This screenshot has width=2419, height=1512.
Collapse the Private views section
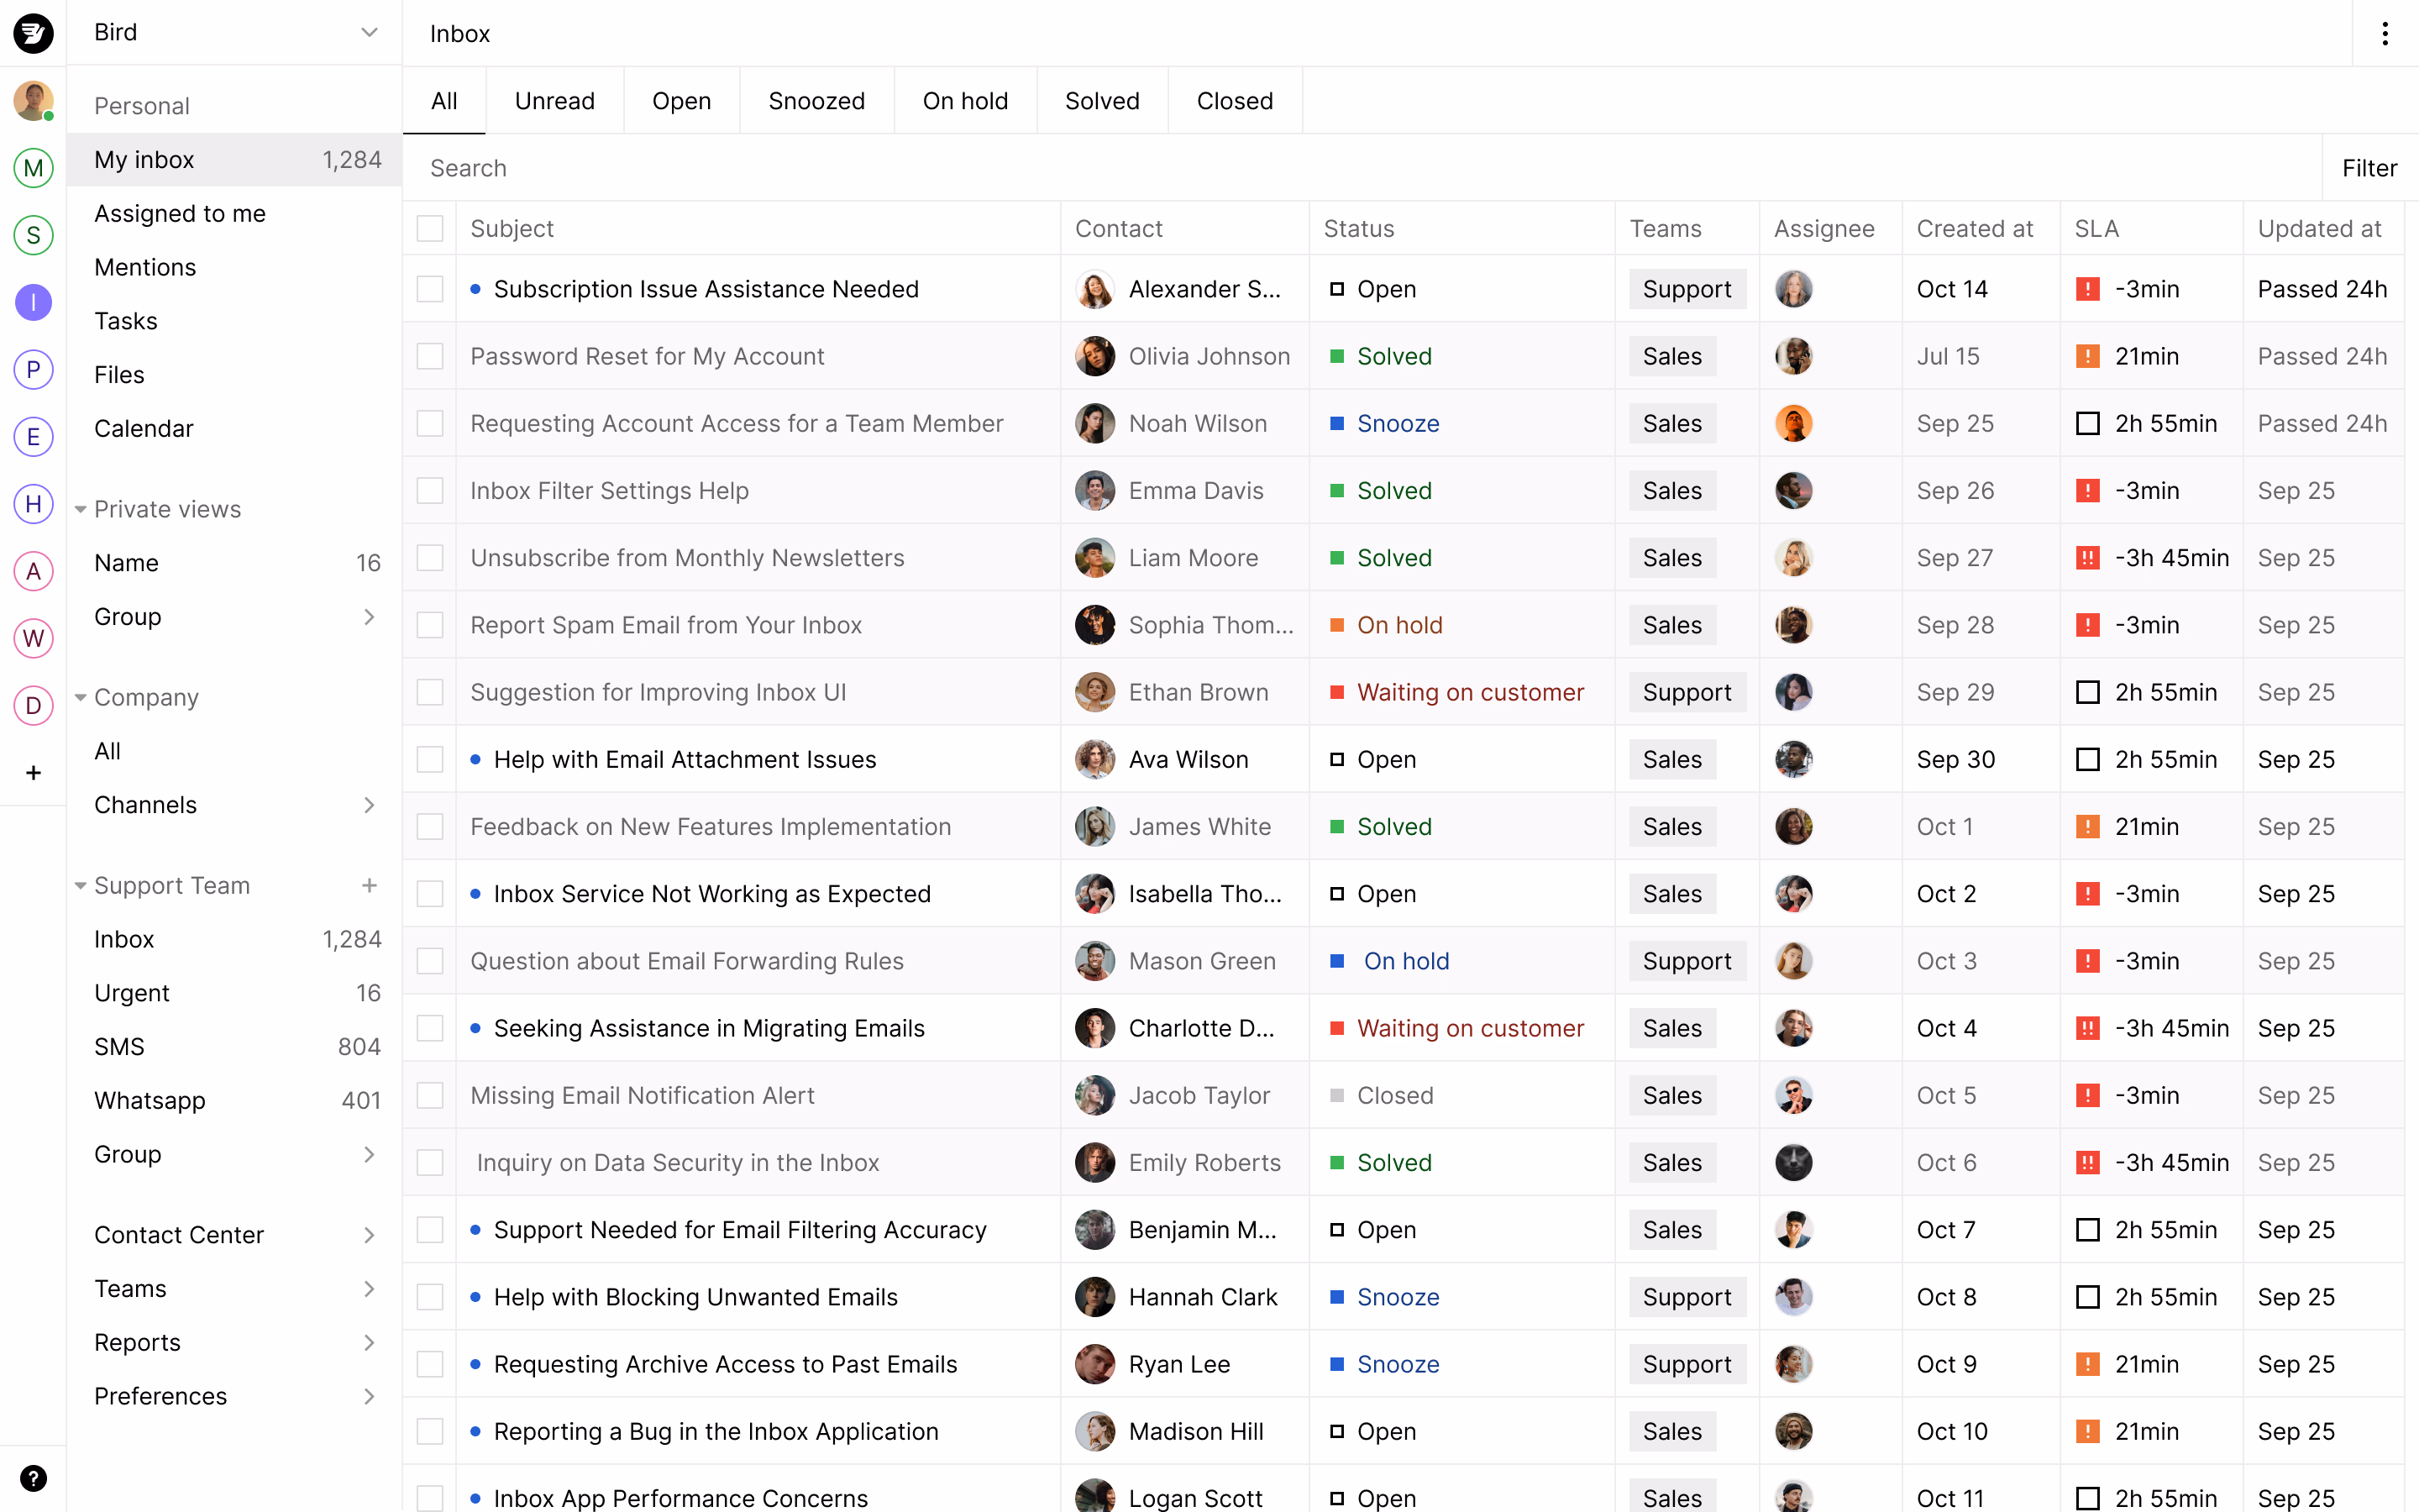pos(81,509)
